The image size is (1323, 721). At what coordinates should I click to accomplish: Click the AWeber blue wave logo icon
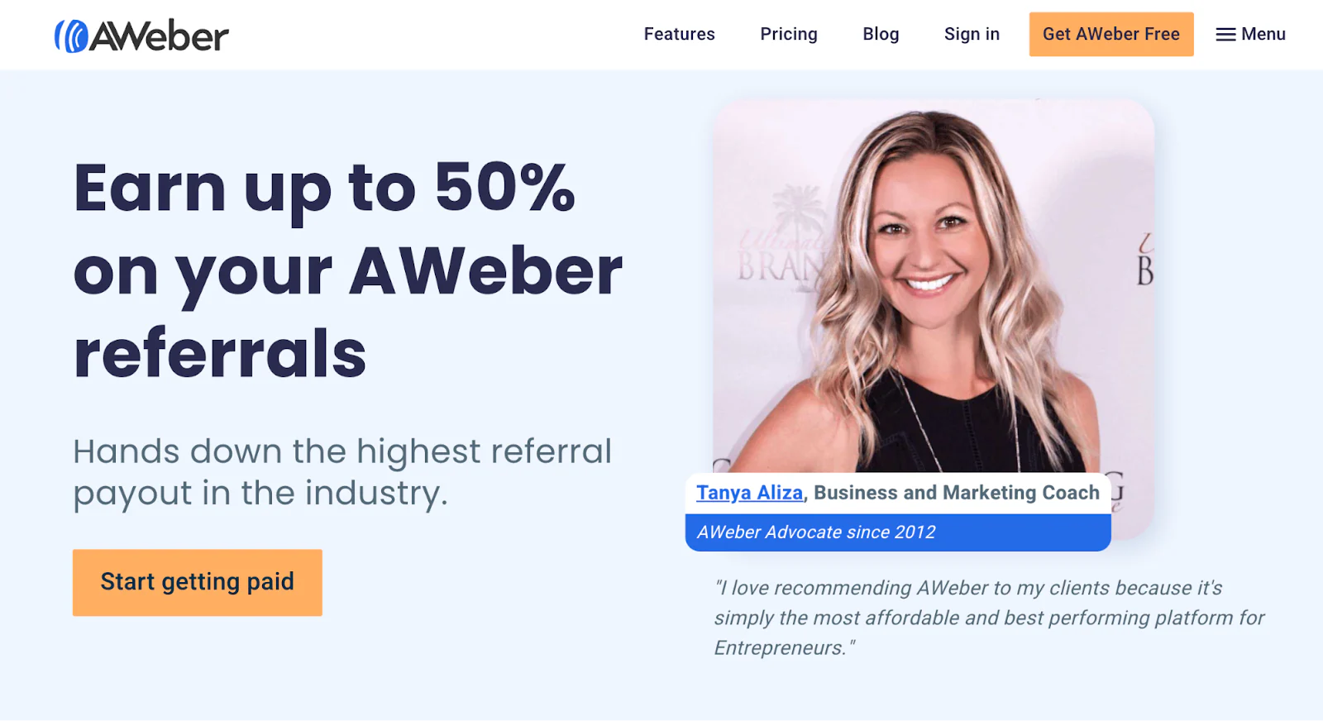click(x=71, y=36)
